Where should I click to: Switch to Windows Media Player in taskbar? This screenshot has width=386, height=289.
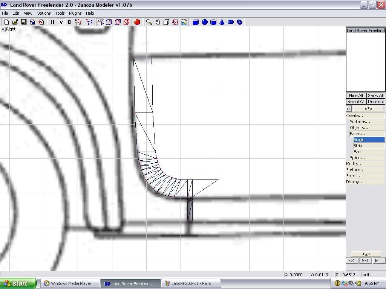(70, 283)
